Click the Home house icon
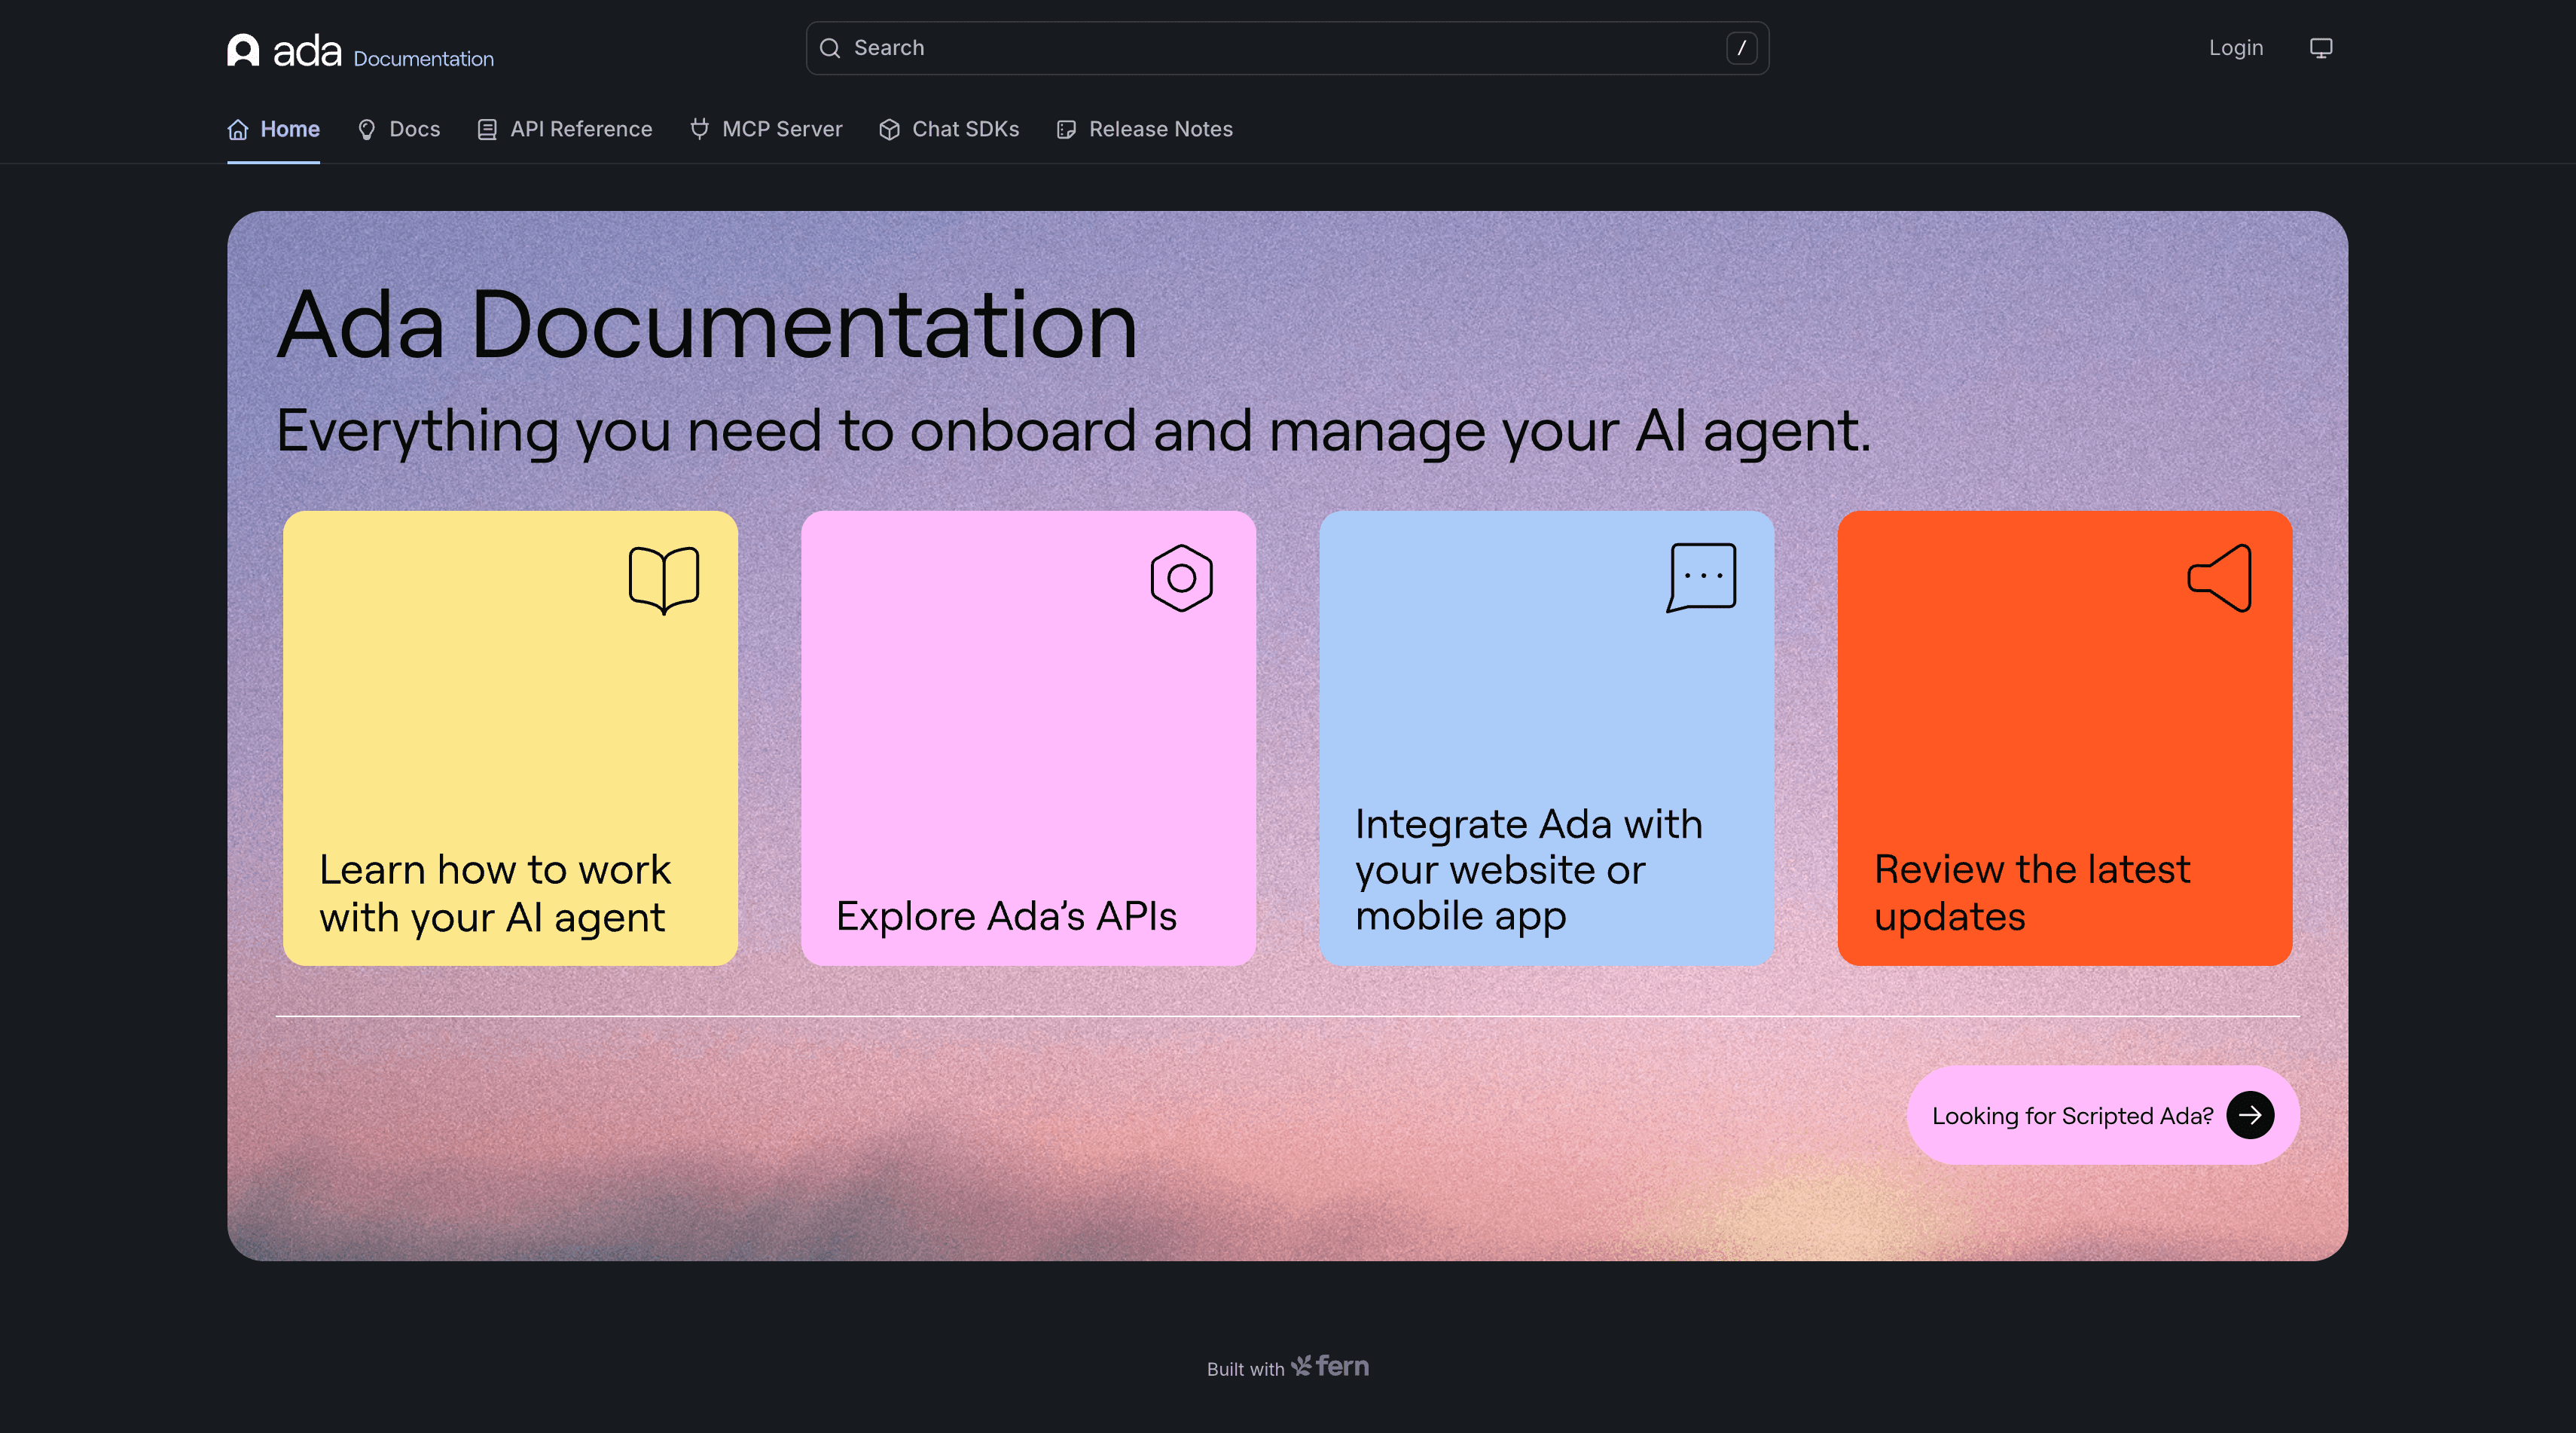This screenshot has width=2576, height=1433. pos(238,129)
